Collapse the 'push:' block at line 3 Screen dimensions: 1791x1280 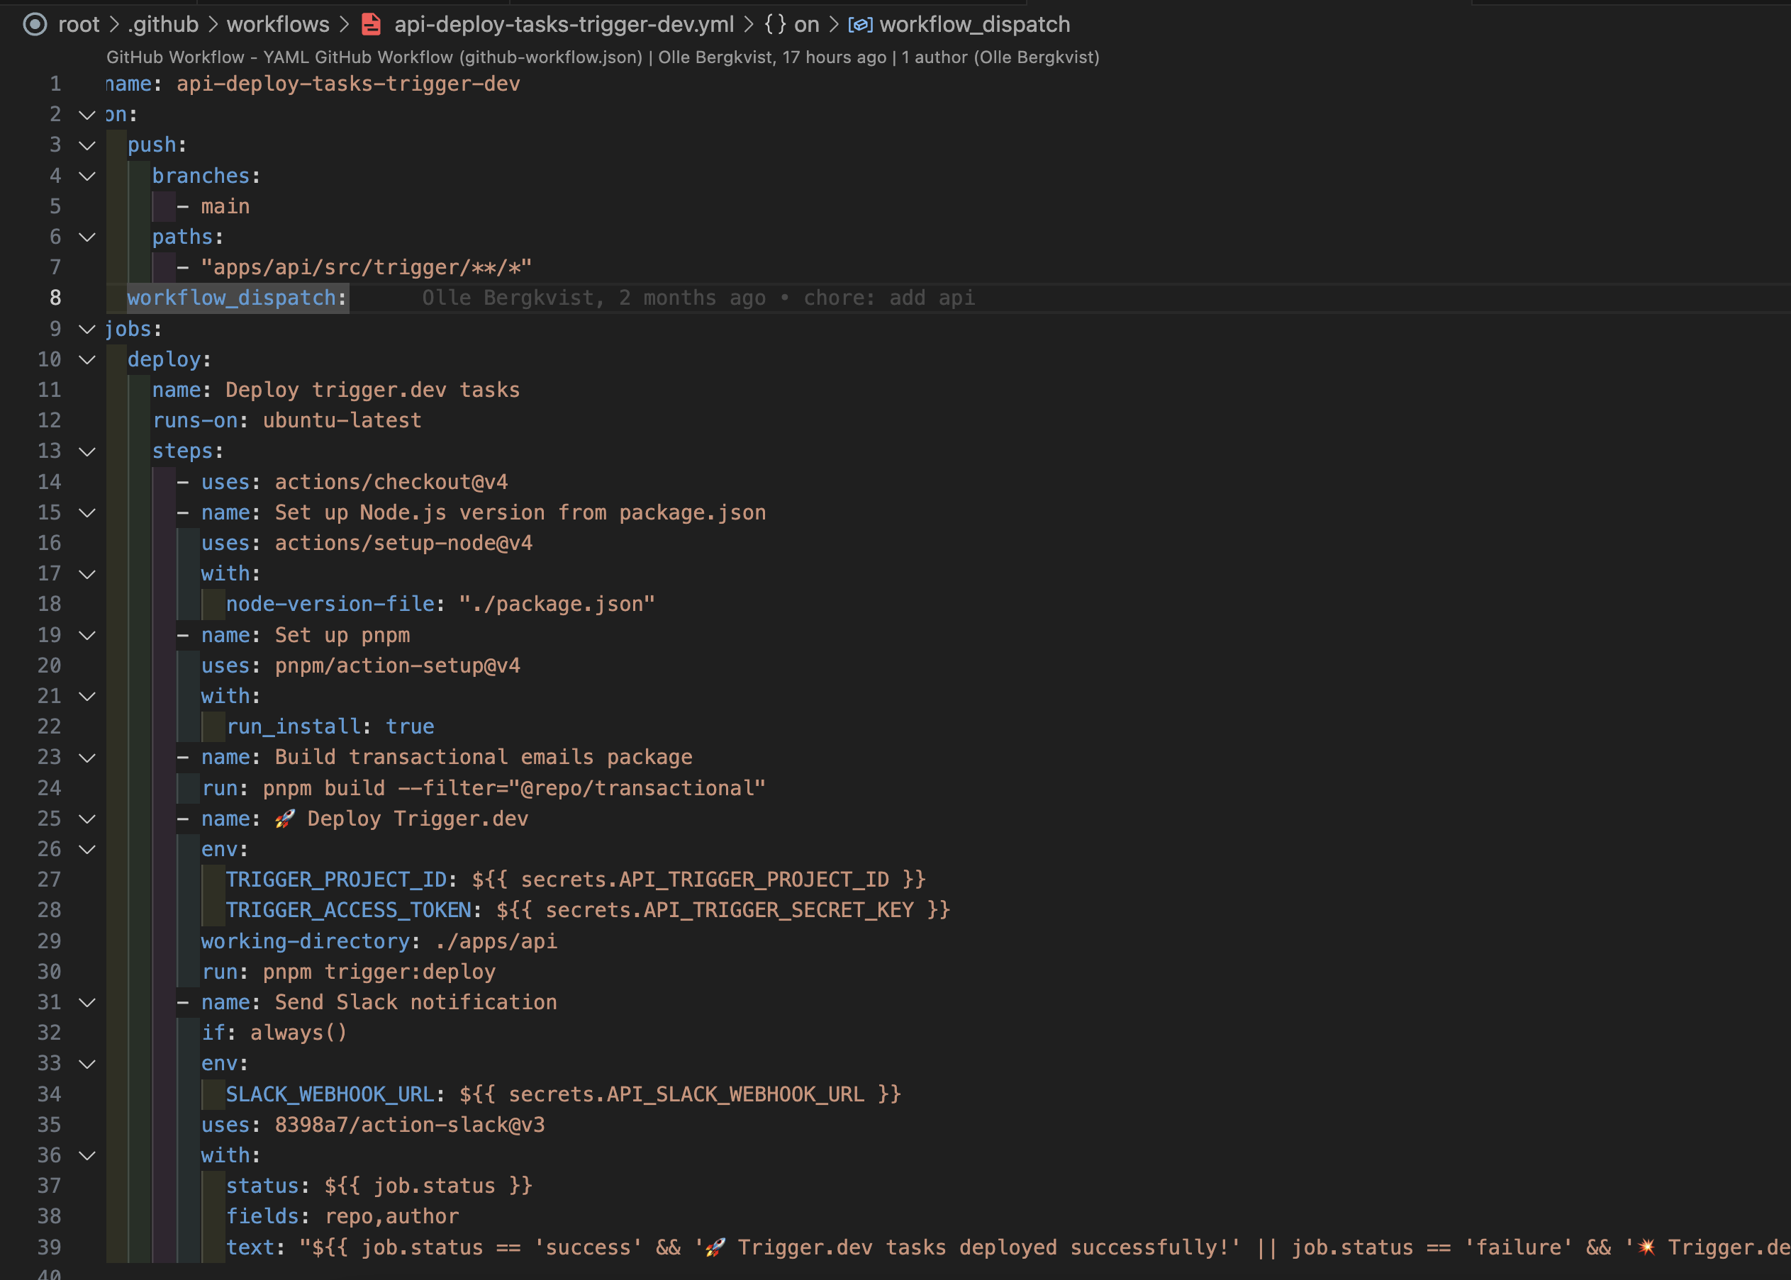87,146
